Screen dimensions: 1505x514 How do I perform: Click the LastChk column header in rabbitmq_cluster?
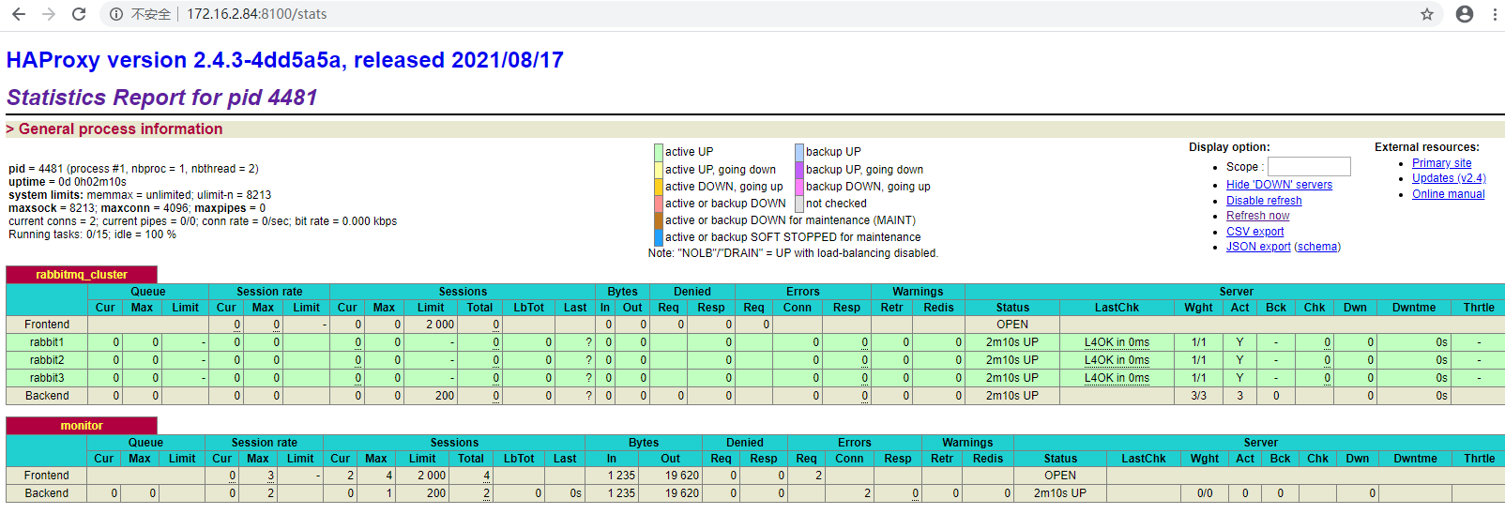click(1117, 308)
